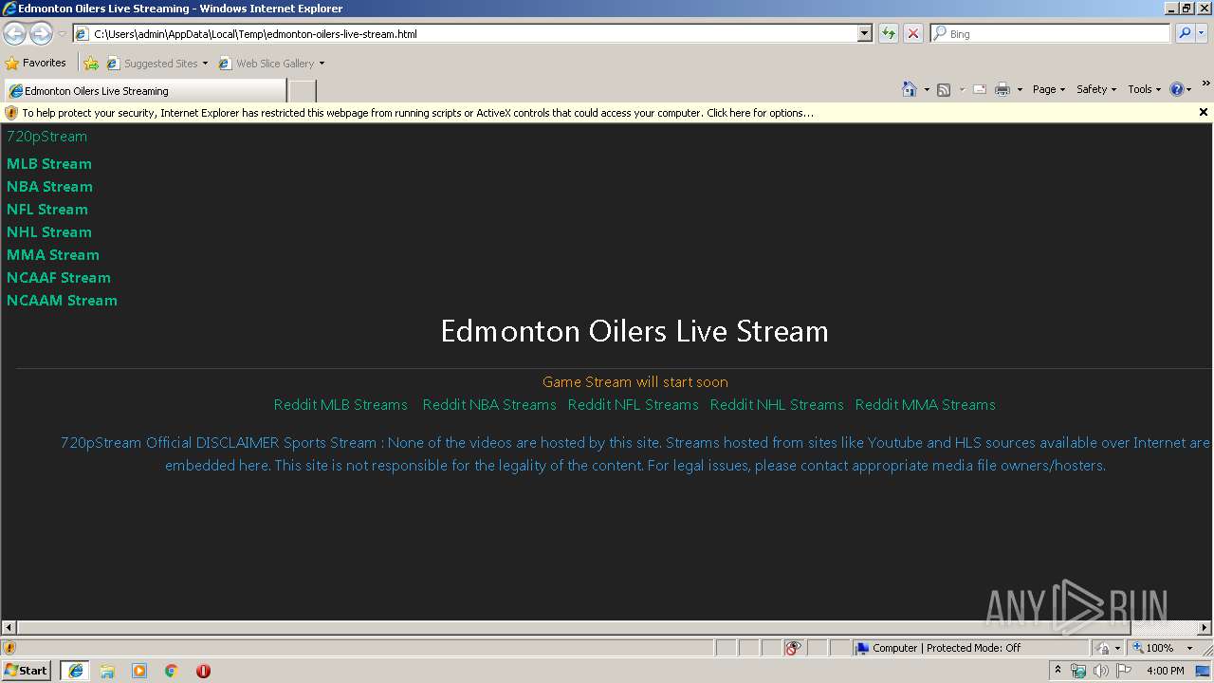Open the NFL Stream link
The width and height of the screenshot is (1214, 683).
(x=47, y=210)
